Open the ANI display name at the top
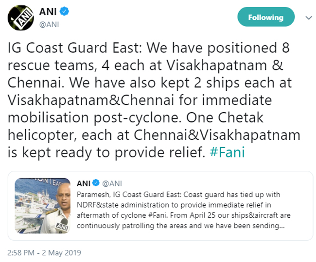 (48, 12)
